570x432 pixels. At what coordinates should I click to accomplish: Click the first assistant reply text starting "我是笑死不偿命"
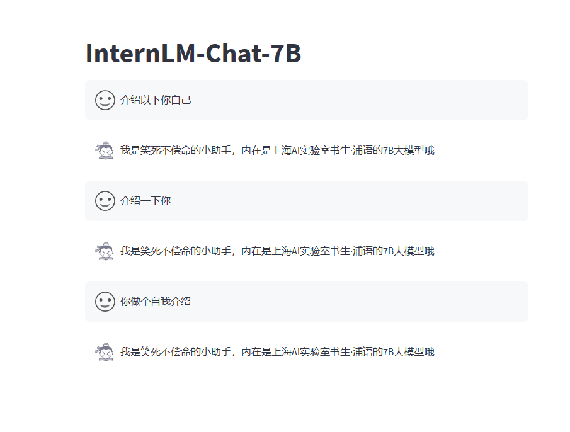[277, 151]
